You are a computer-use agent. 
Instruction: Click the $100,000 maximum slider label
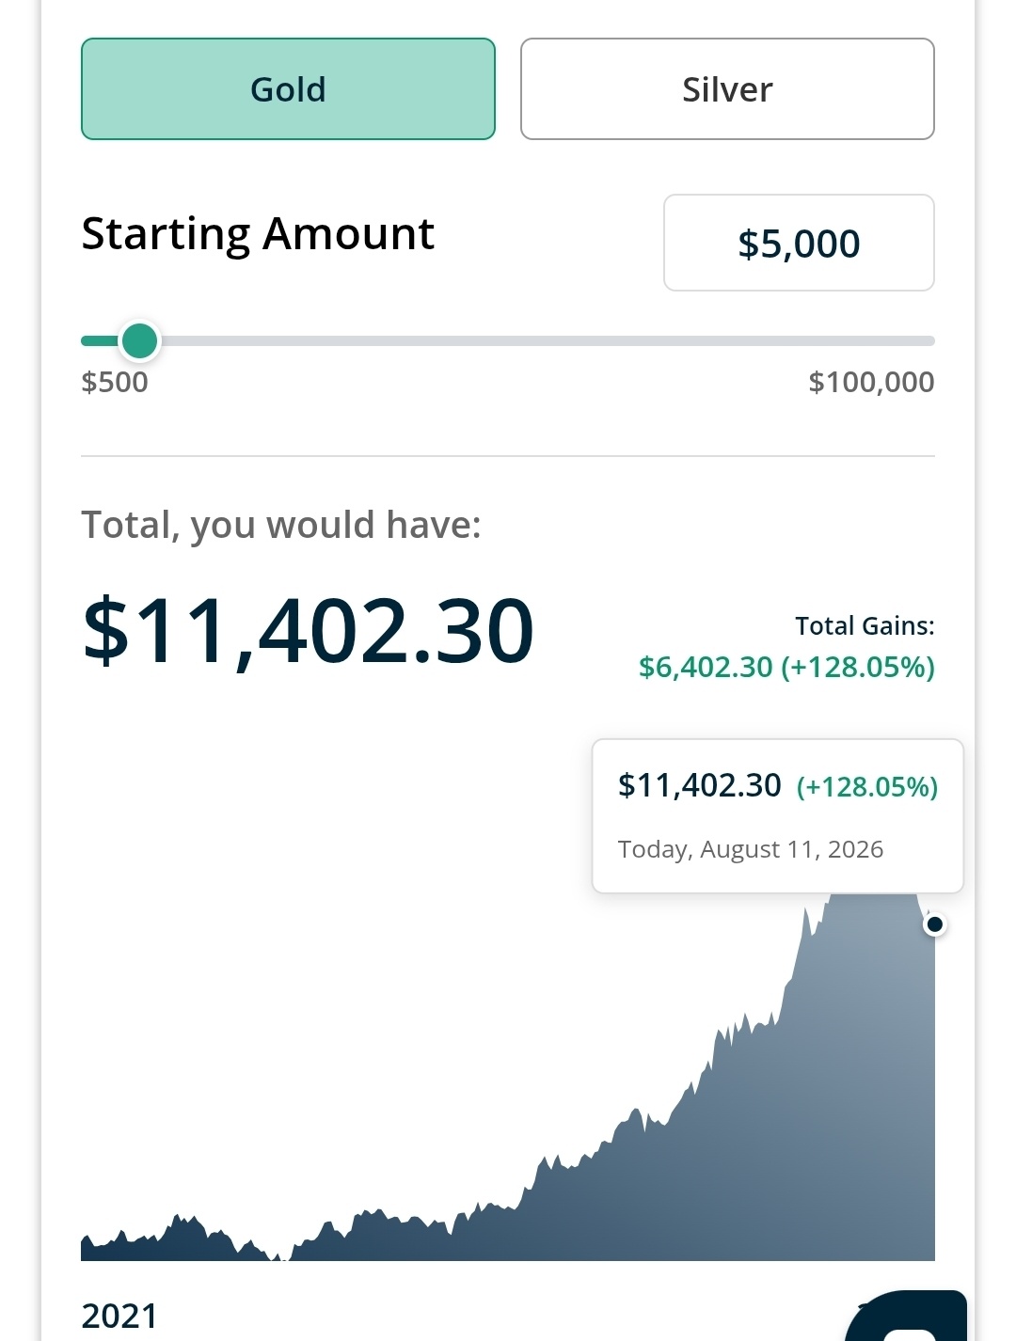(871, 382)
